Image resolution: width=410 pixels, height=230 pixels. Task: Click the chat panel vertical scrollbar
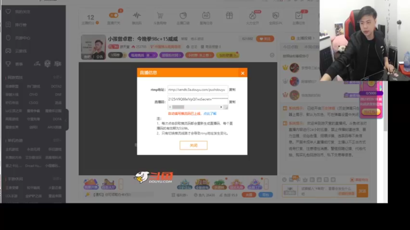pyautogui.click(x=386, y=106)
